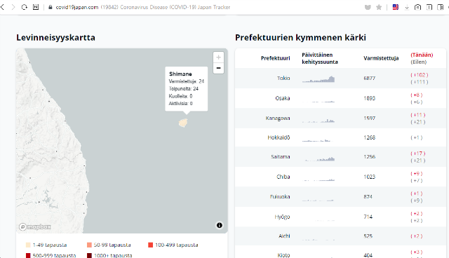Click Osaka's confirmed count 1893
The image size is (449, 258).
tap(370, 98)
